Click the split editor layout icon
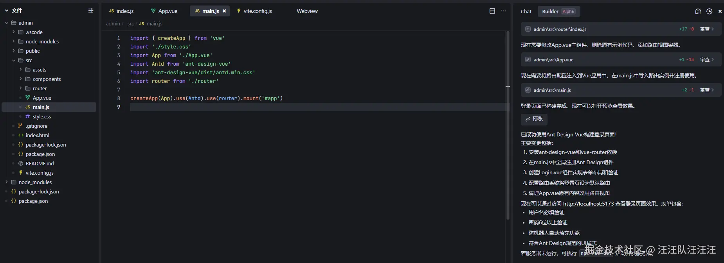Screen dimensions: 724x263 point(492,11)
